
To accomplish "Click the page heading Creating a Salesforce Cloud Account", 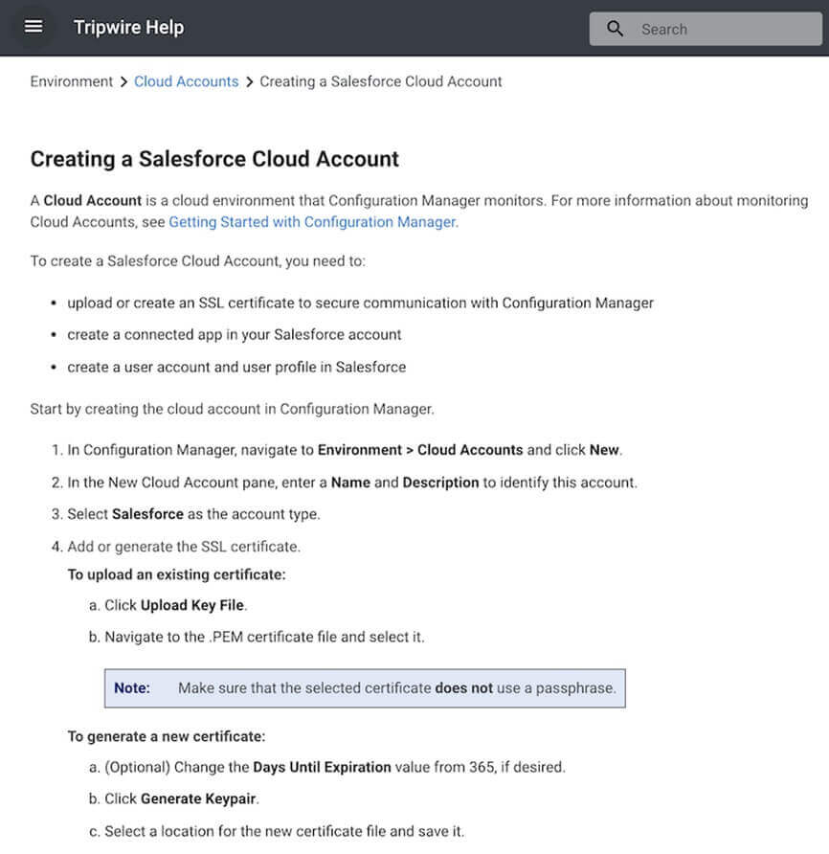I will (x=214, y=158).
